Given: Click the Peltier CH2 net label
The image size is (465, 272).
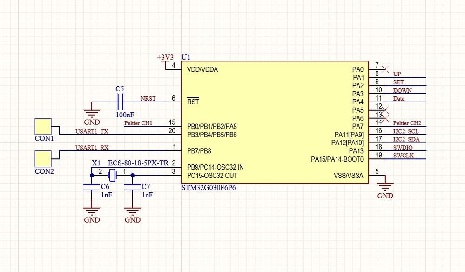Looking at the screenshot, I should coord(407,123).
